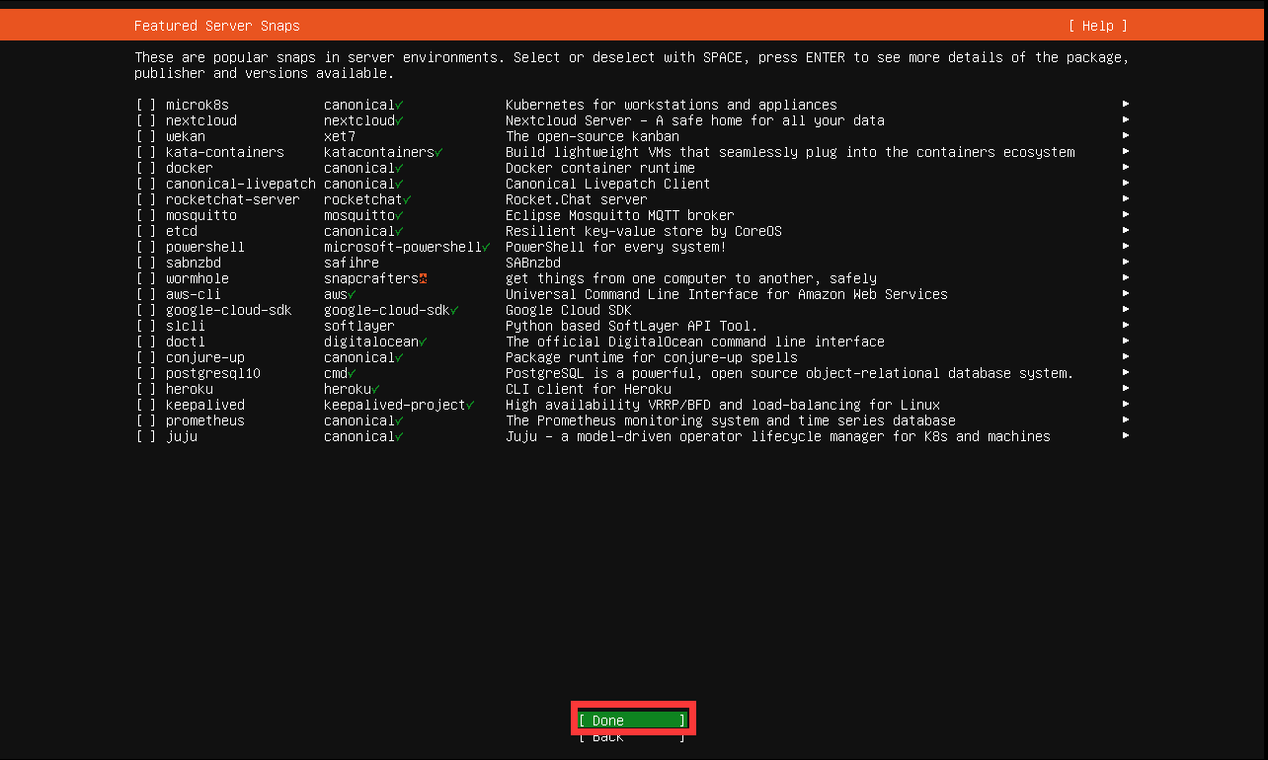This screenshot has width=1268, height=760.
Task: Go to previous screen with Back
Action: (x=632, y=737)
